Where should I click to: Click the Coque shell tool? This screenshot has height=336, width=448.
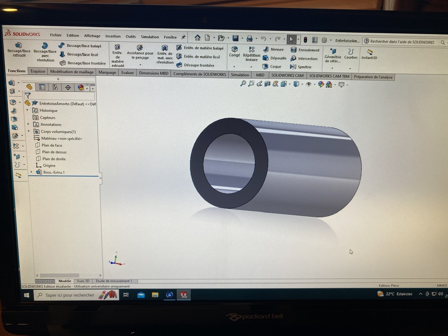pos(272,66)
